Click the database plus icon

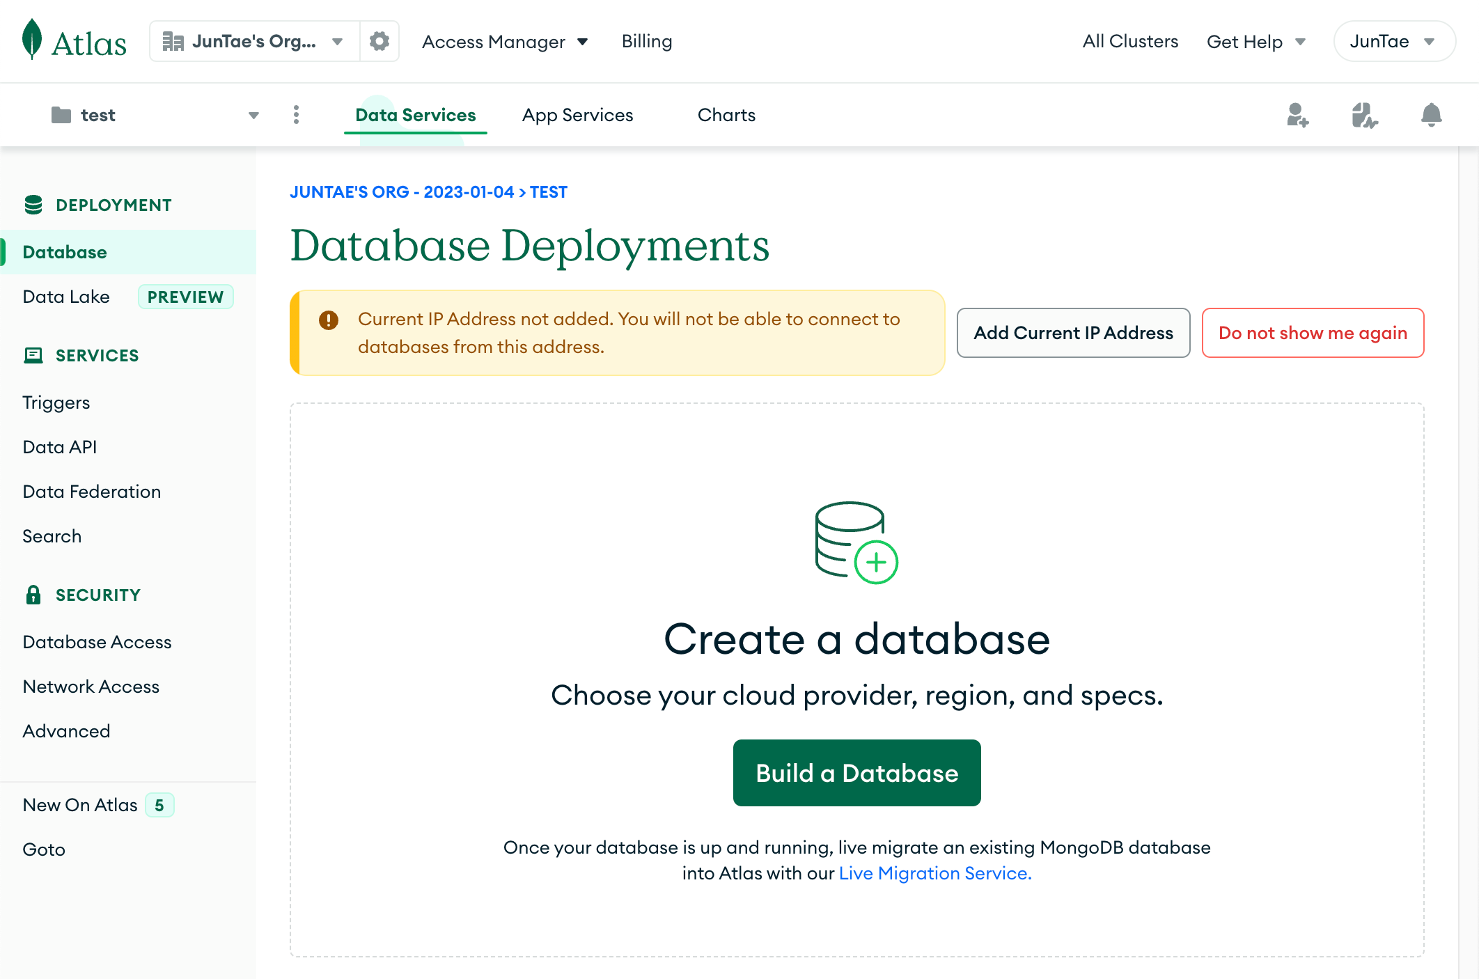[856, 542]
